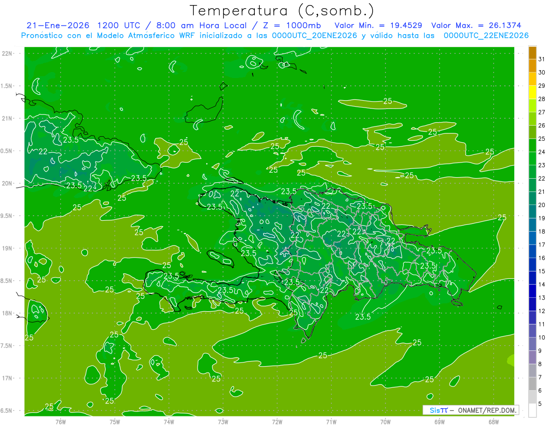This screenshot has width=554, height=428.
Task: Click the "22N" latitude axis label
Action: [x=7, y=54]
